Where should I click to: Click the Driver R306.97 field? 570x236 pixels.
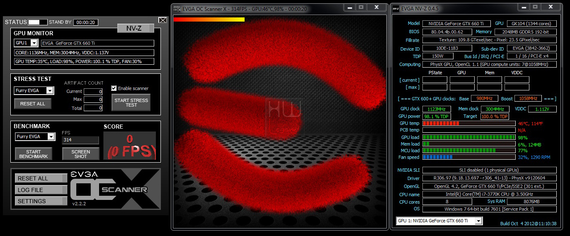click(x=489, y=178)
